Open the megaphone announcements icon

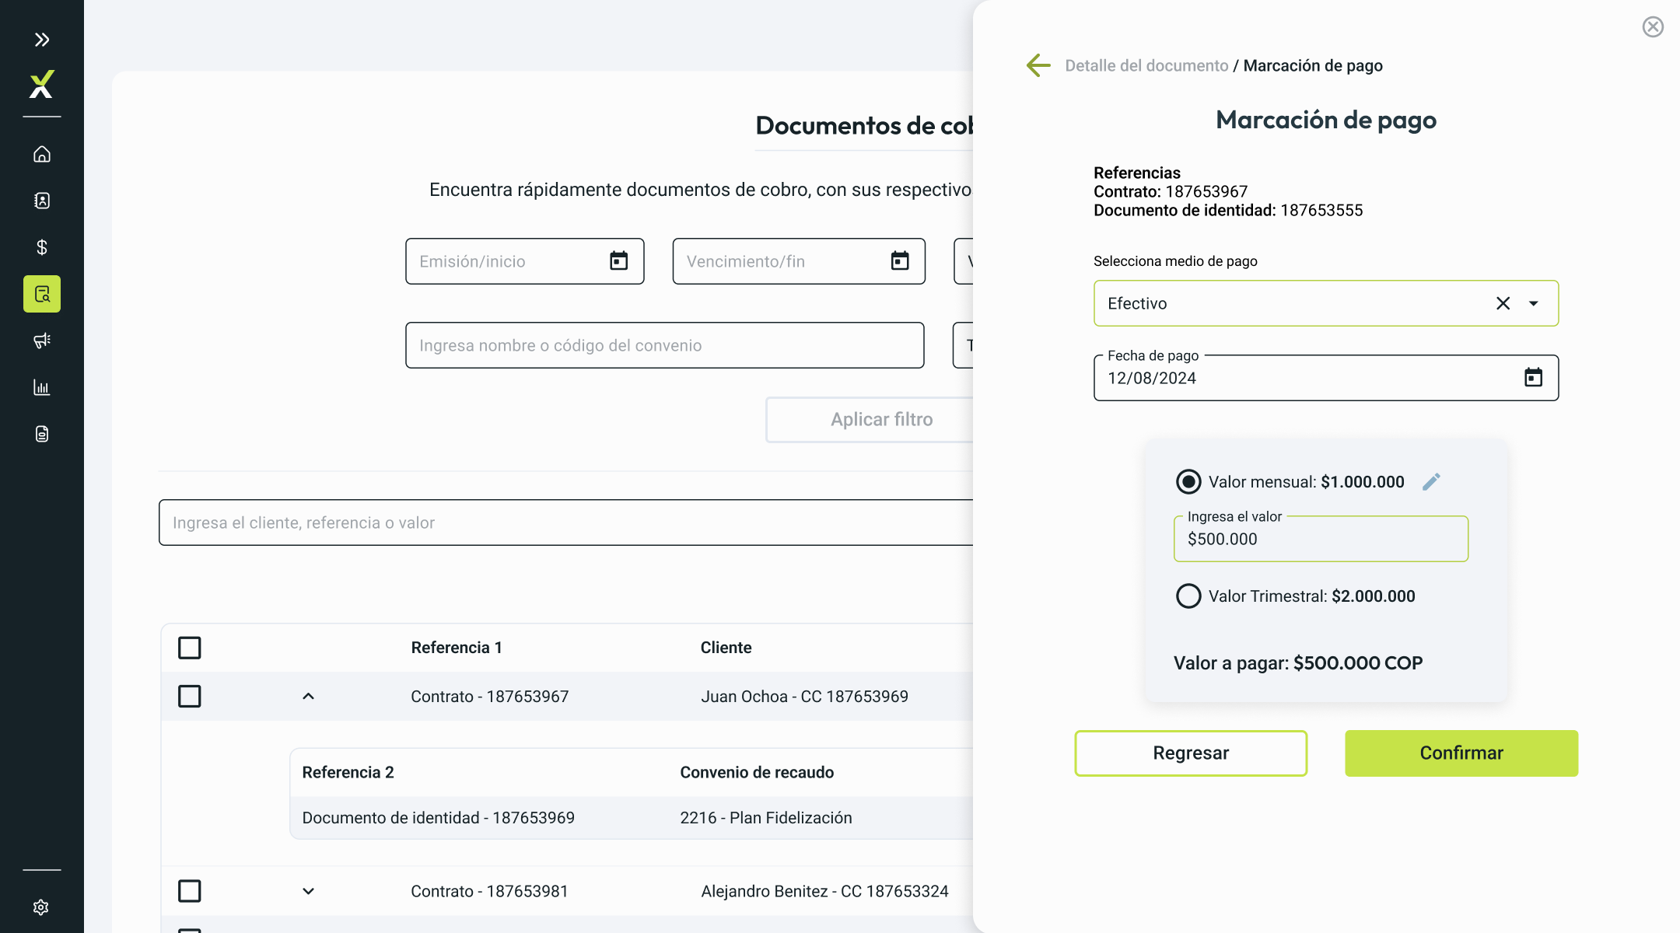pyautogui.click(x=42, y=341)
